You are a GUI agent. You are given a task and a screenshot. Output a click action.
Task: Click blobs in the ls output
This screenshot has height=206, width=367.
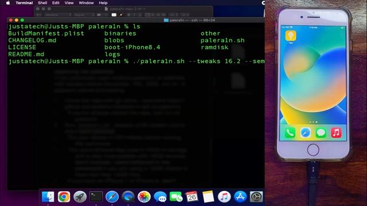tap(114, 40)
